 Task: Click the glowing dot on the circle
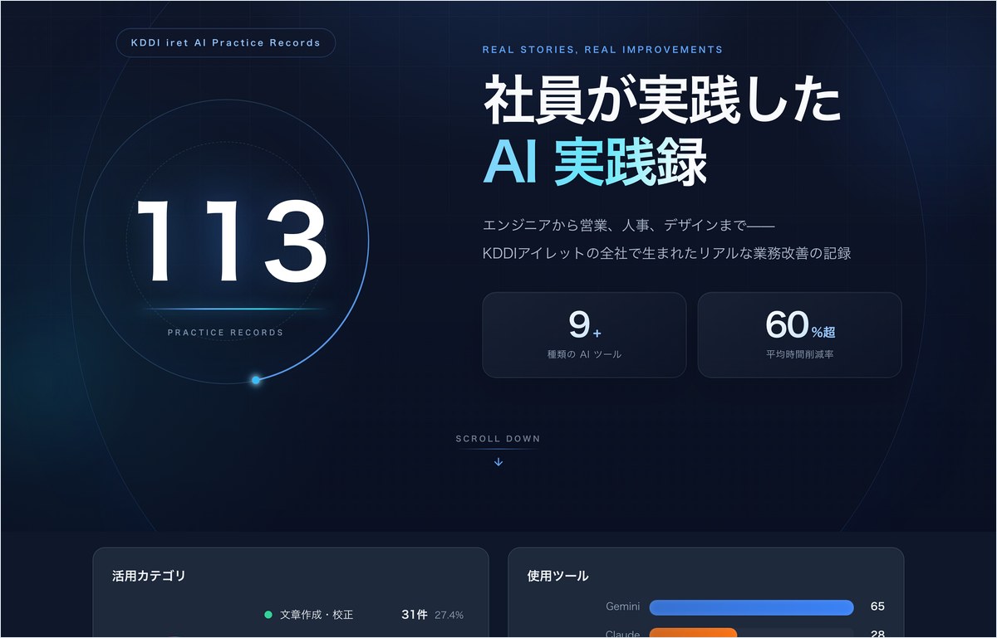point(256,380)
